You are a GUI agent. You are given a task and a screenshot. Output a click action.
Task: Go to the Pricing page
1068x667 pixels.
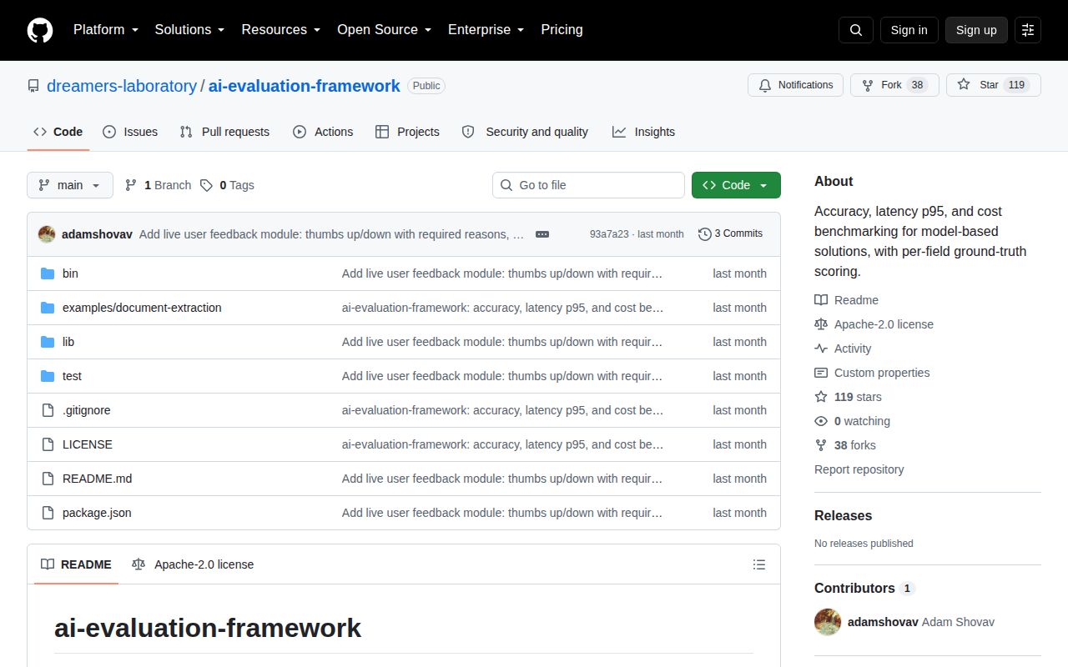(x=562, y=30)
